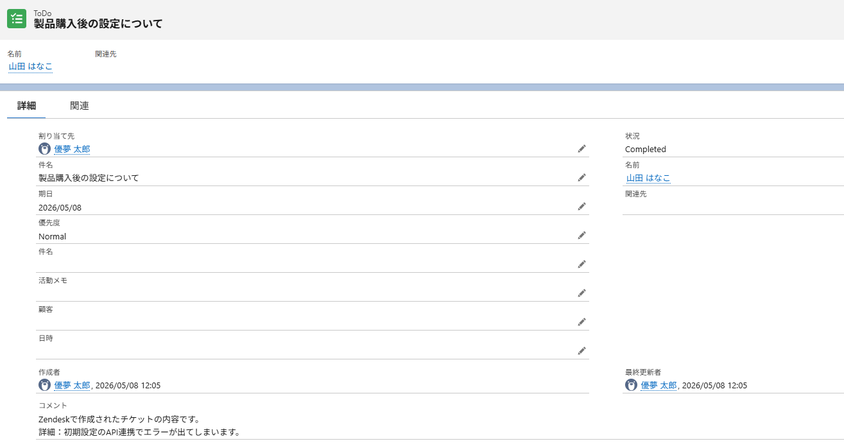844x448 pixels.
Task: Click the Normal priority value
Action: 53,236
